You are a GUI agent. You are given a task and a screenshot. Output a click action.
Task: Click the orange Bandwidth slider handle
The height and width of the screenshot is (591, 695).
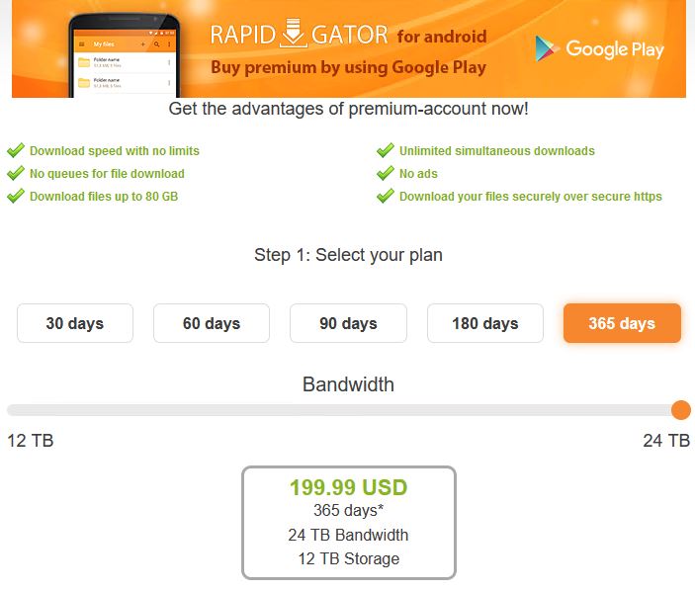(x=680, y=410)
